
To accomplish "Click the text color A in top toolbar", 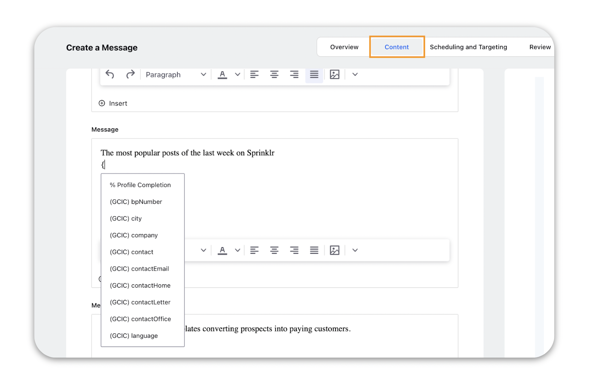I will point(223,75).
